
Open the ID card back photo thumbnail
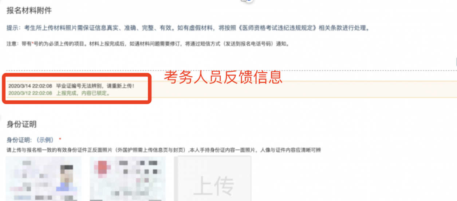pyautogui.click(x=127, y=178)
